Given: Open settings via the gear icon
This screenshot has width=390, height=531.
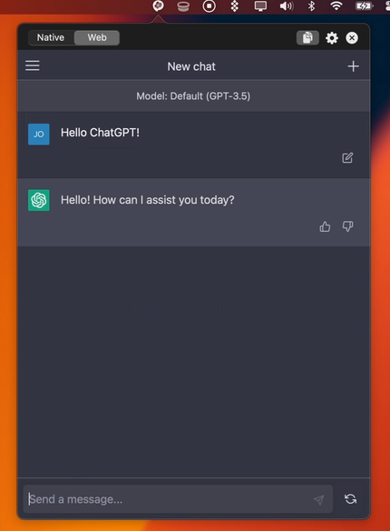Looking at the screenshot, I should coord(332,38).
